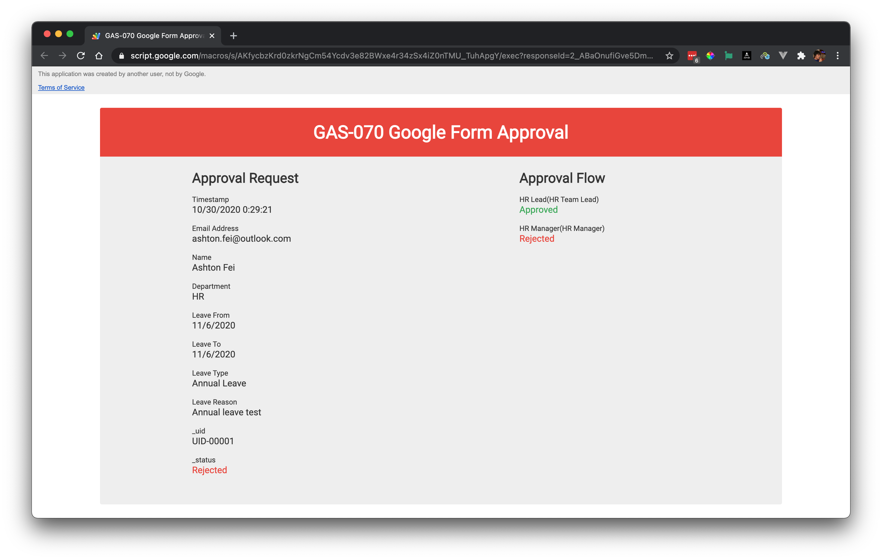Go to the browser home page
882x560 pixels.
pyautogui.click(x=99, y=56)
